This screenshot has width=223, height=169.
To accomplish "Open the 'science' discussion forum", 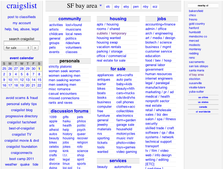I will [82, 151].
